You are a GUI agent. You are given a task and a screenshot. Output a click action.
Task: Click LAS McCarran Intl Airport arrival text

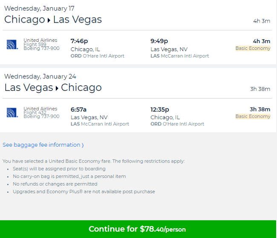[x=180, y=56]
